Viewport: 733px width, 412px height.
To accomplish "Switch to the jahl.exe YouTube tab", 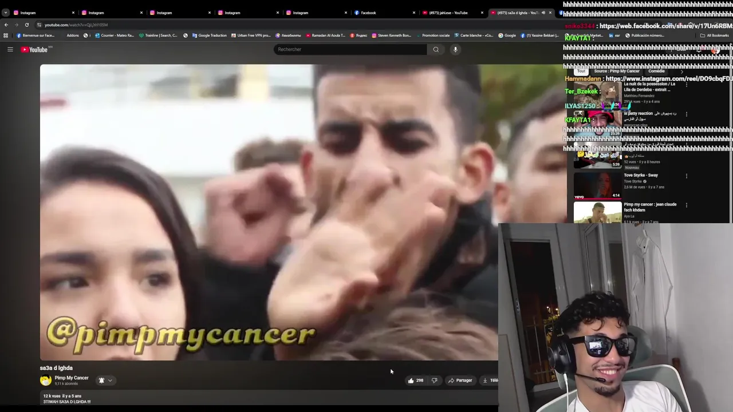I will pyautogui.click(x=452, y=13).
